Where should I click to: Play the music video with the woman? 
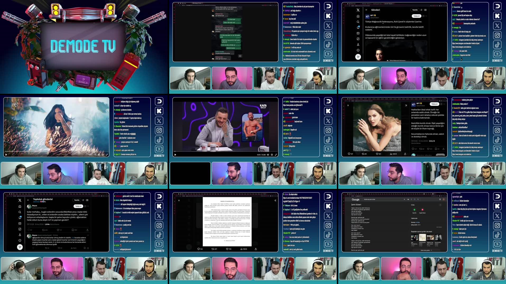pos(6,155)
